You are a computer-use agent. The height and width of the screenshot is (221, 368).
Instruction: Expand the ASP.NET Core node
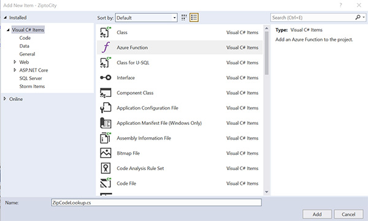coord(15,70)
